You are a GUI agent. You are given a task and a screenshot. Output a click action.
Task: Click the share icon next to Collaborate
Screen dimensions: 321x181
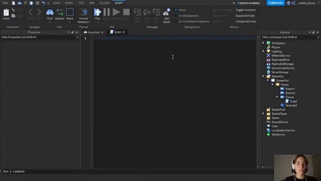click(x=293, y=3)
